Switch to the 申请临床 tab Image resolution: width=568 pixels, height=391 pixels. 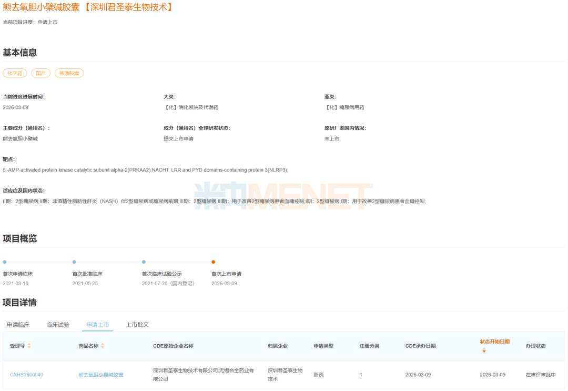pyautogui.click(x=18, y=325)
